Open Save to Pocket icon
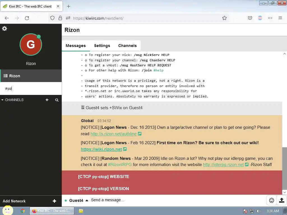The width and height of the screenshot is (287, 215). (x=250, y=18)
